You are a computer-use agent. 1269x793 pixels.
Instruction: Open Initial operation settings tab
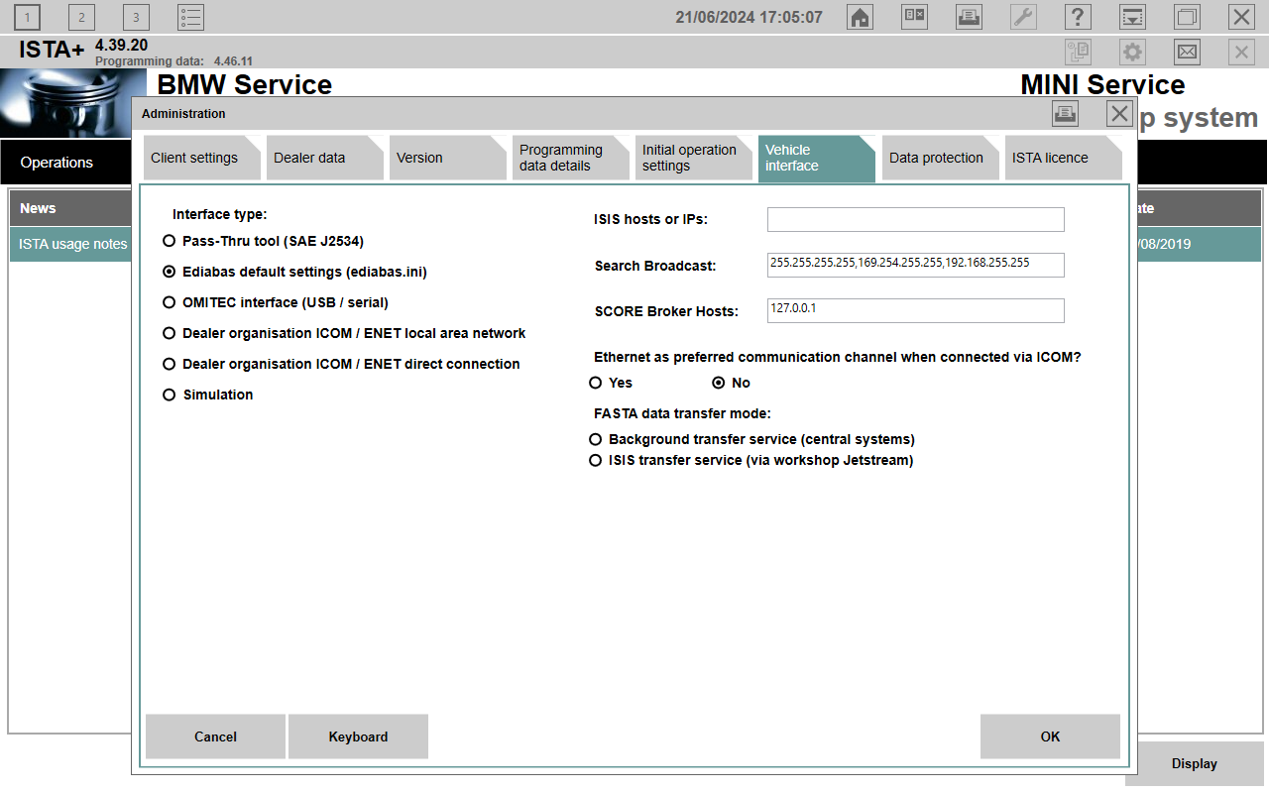(x=694, y=158)
